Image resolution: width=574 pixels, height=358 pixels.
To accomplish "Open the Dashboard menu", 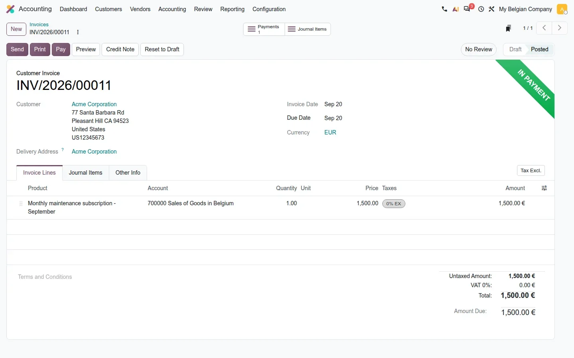I will tap(73, 9).
